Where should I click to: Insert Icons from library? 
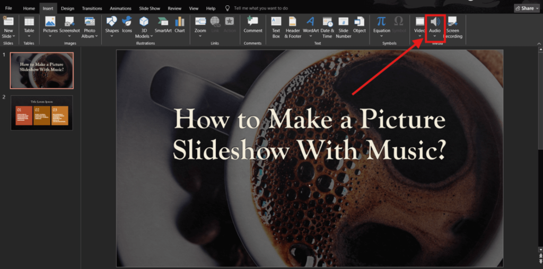(x=127, y=24)
